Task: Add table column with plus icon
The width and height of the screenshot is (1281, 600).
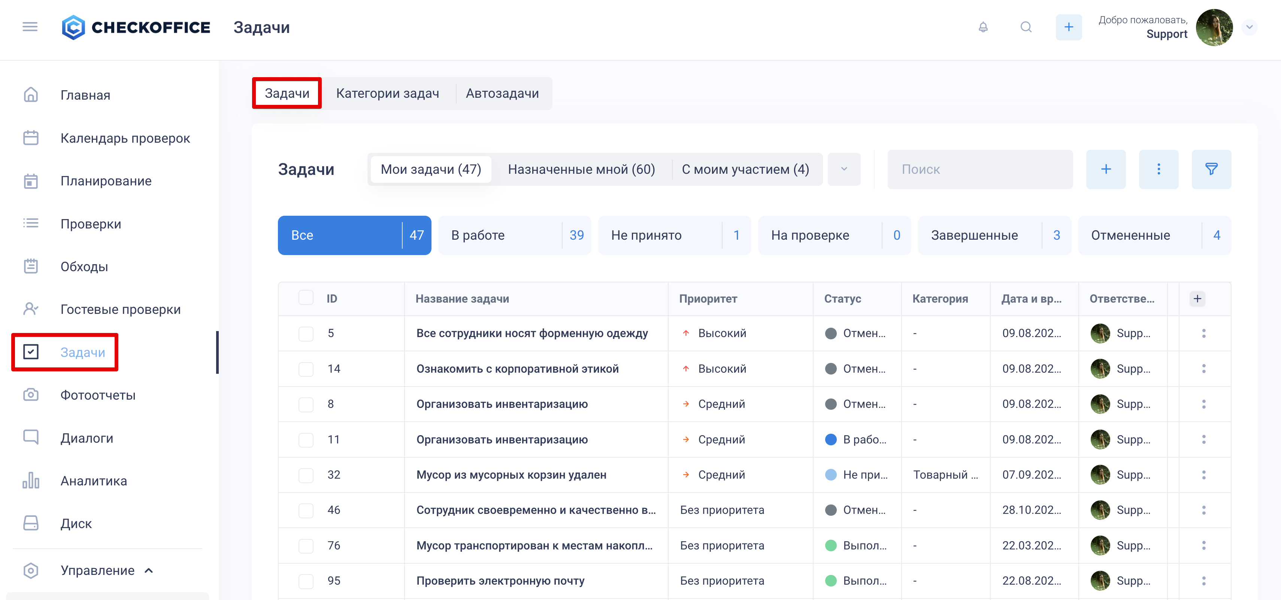Action: click(x=1197, y=298)
